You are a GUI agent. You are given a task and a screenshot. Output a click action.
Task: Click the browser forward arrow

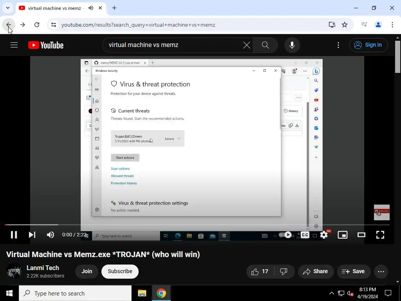tap(23, 25)
